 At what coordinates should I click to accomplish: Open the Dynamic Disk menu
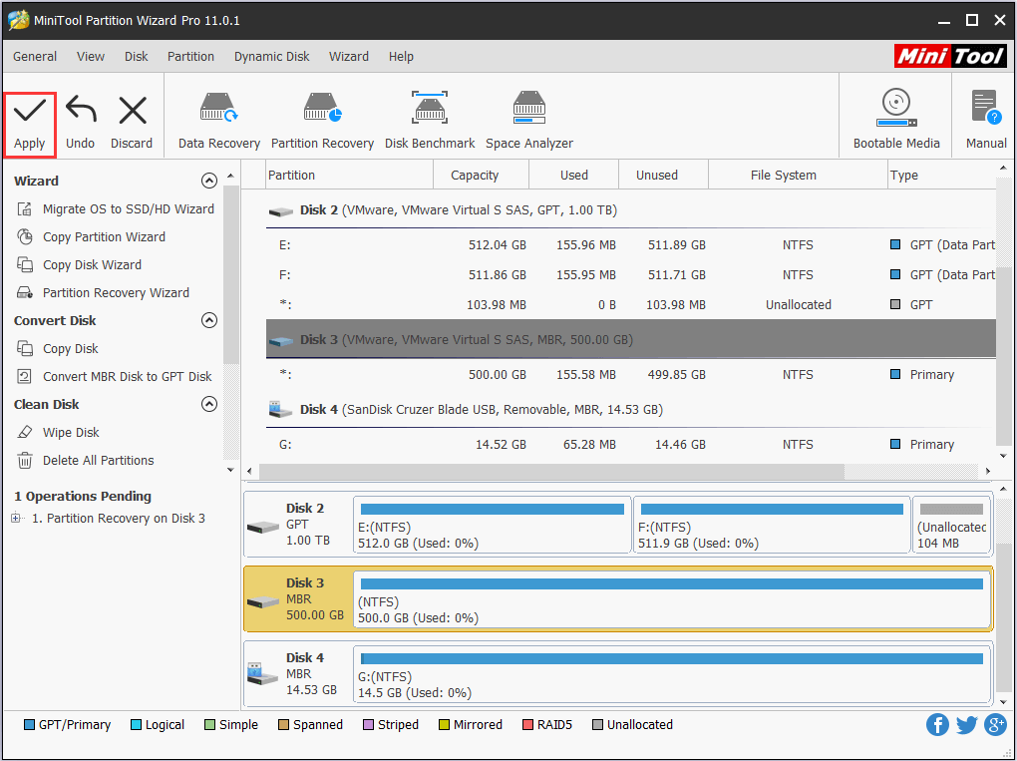pos(272,57)
